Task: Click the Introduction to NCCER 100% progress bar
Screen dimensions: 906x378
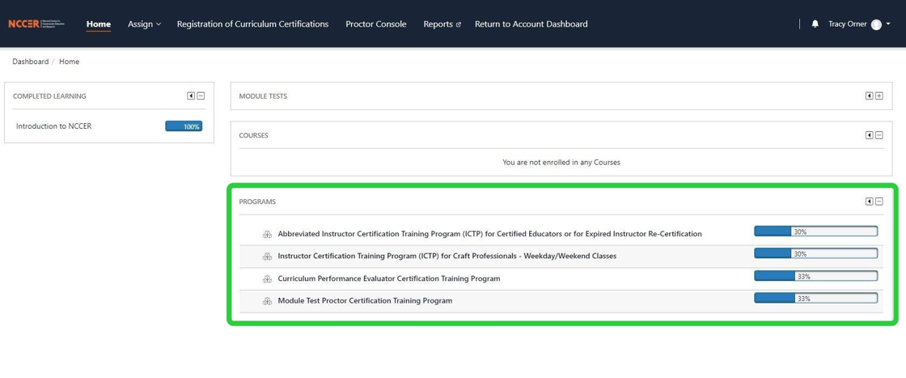Action: 184,126
